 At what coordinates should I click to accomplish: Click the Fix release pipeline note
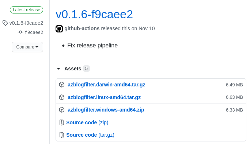pyautogui.click(x=92, y=46)
